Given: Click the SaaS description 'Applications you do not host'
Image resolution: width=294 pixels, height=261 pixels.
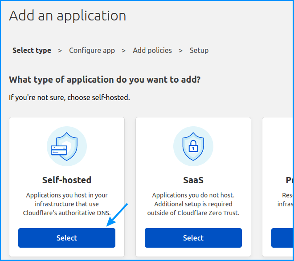Looking at the screenshot, I should coord(193,204).
